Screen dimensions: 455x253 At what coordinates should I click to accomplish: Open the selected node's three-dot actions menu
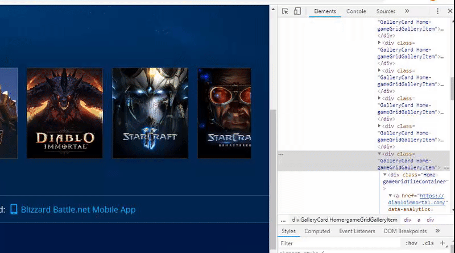[x=280, y=154]
